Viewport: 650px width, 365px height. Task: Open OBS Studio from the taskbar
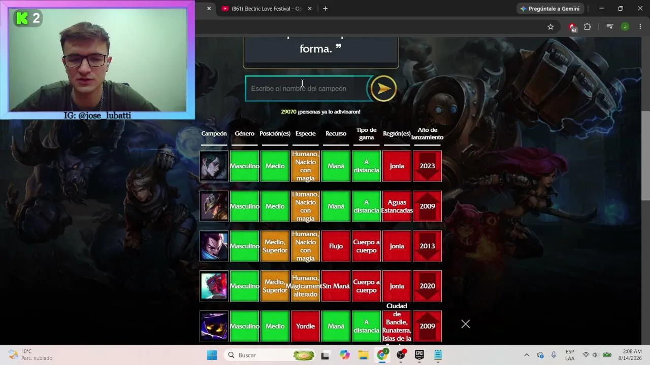[401, 355]
